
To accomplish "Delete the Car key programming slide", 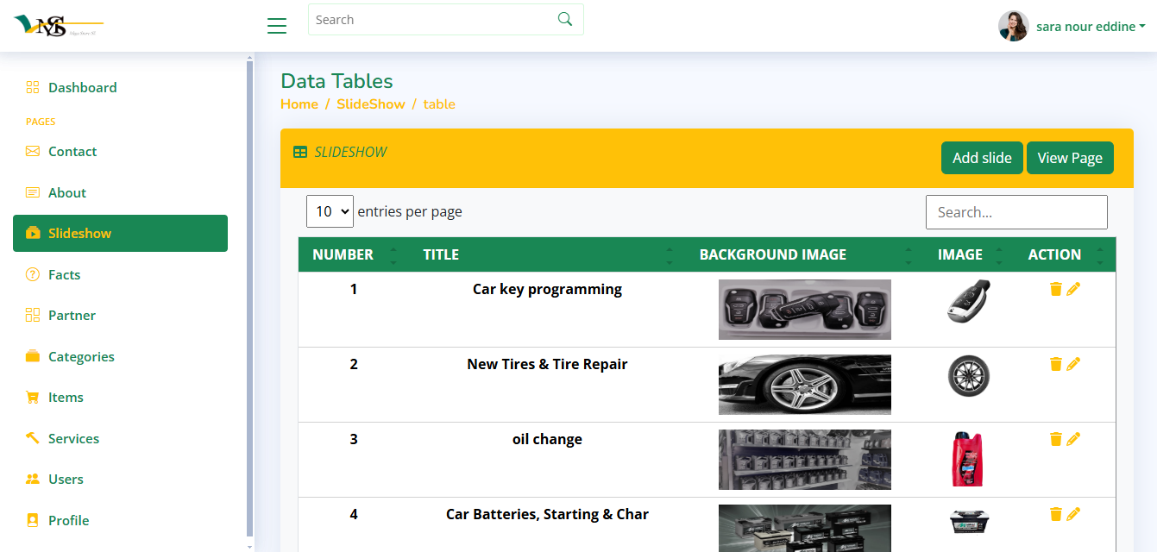I will [x=1055, y=290].
